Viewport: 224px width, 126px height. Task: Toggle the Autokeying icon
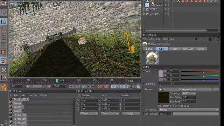coord(103,86)
